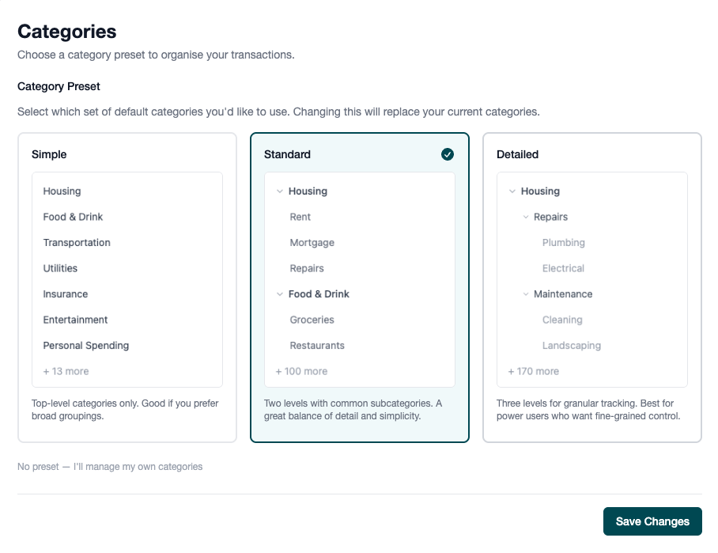Select Rent under Housing in Standard preset
The height and width of the screenshot is (553, 718).
[x=300, y=217]
